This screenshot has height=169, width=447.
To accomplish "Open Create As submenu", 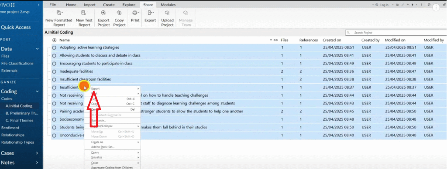I will pos(112,142).
